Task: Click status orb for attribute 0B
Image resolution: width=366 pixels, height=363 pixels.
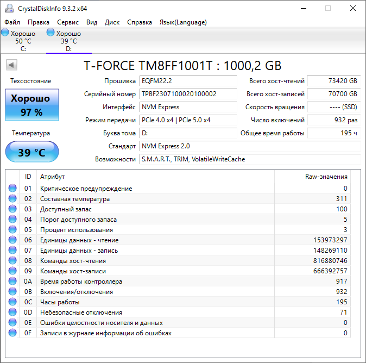Action: tap(12, 291)
